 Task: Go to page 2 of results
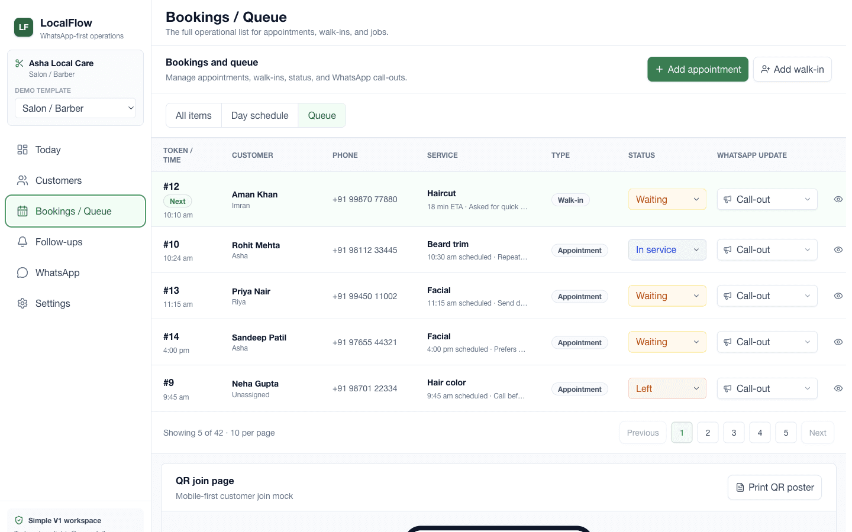708,433
